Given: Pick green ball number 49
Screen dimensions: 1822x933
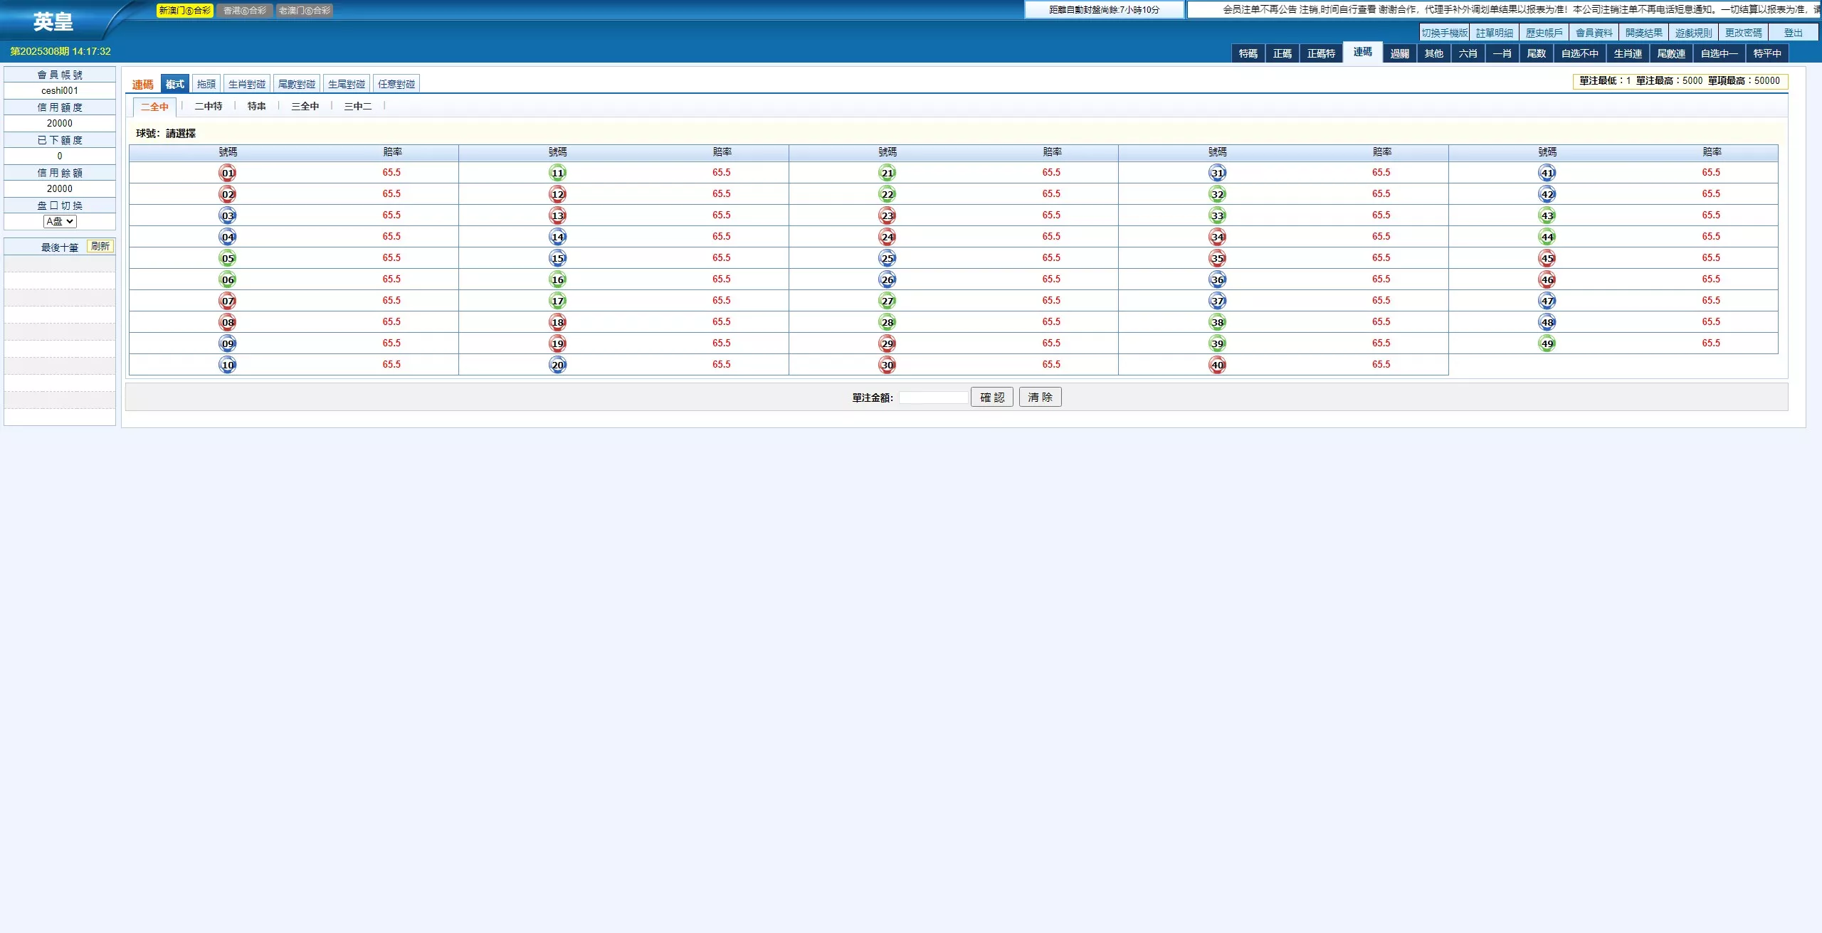Looking at the screenshot, I should pyautogui.click(x=1547, y=343).
